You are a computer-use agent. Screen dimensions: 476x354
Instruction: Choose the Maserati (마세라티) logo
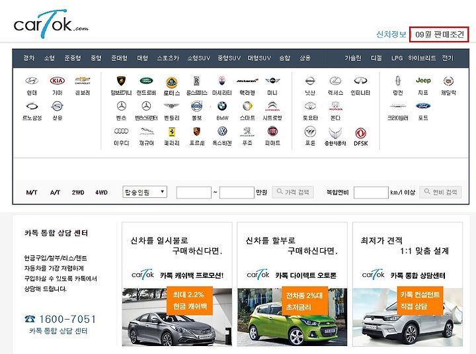[222, 81]
